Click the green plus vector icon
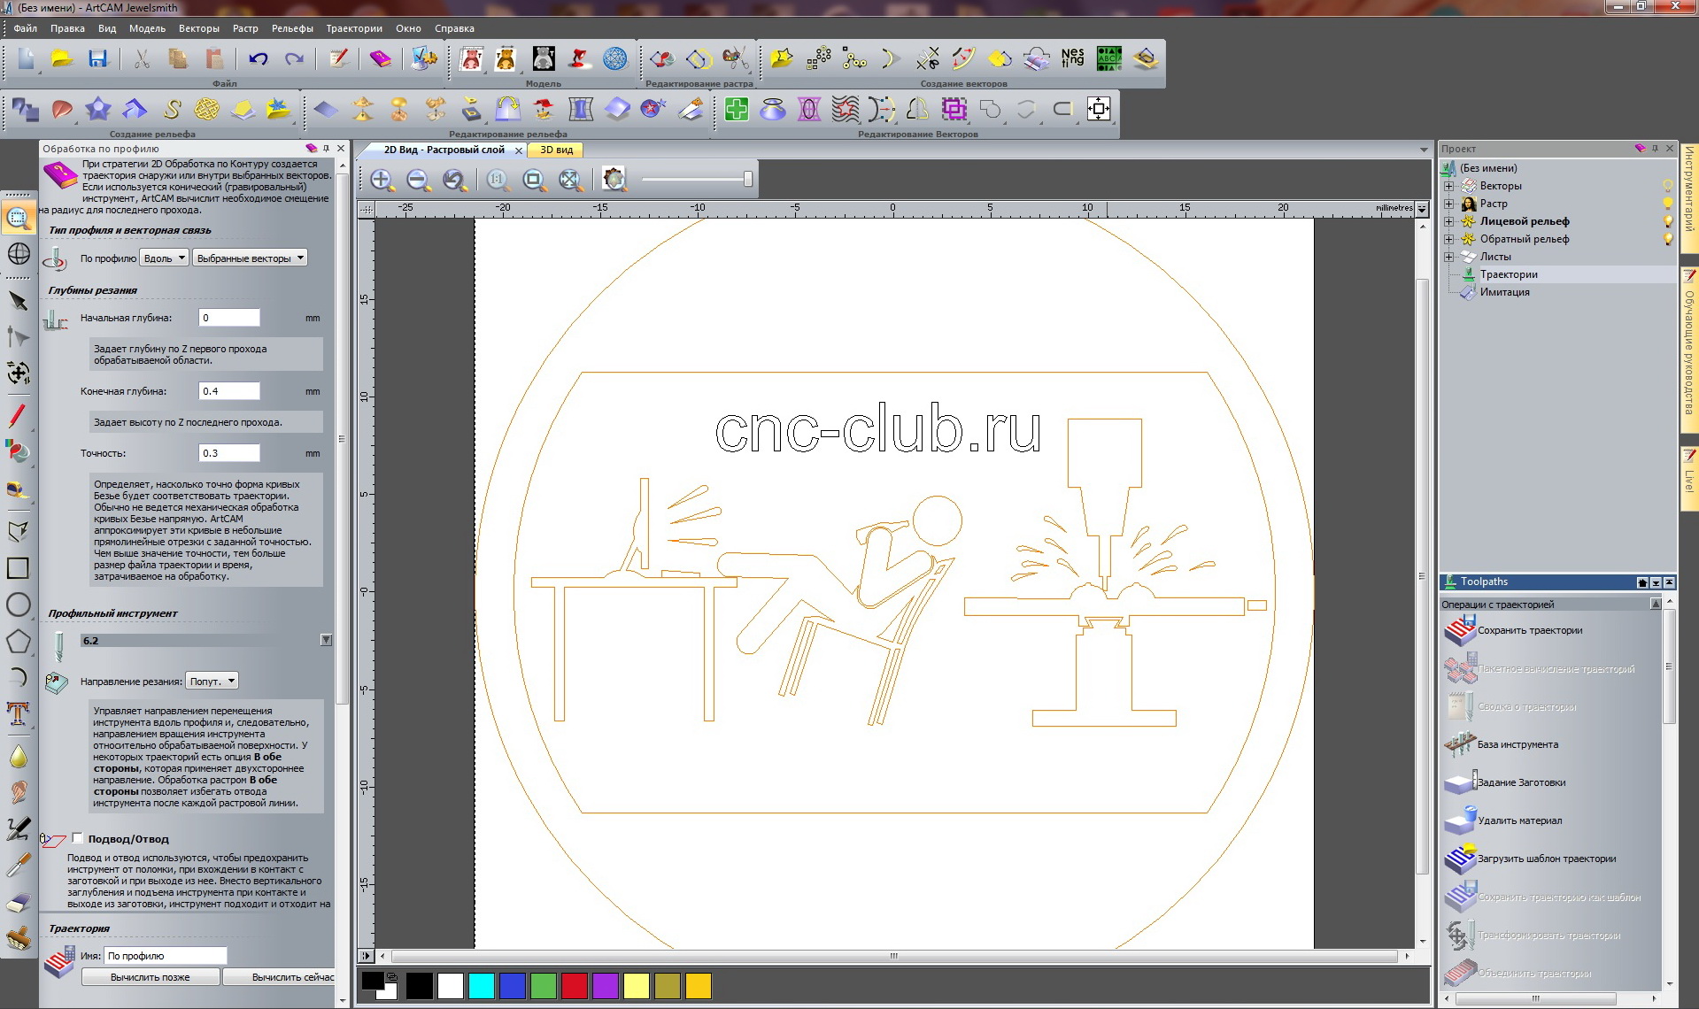 [x=736, y=109]
